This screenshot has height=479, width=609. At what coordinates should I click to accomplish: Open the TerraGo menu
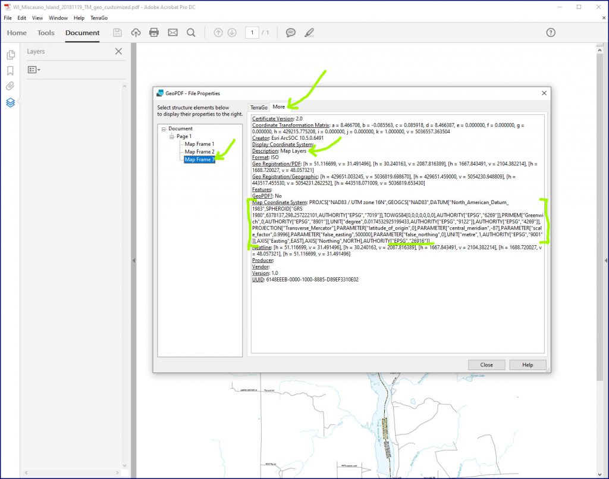[x=99, y=18]
